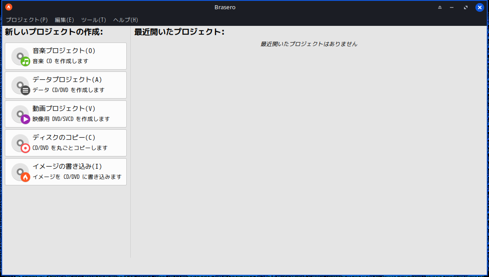Open the ヘルプ(H) menu
The width and height of the screenshot is (489, 277).
click(125, 20)
